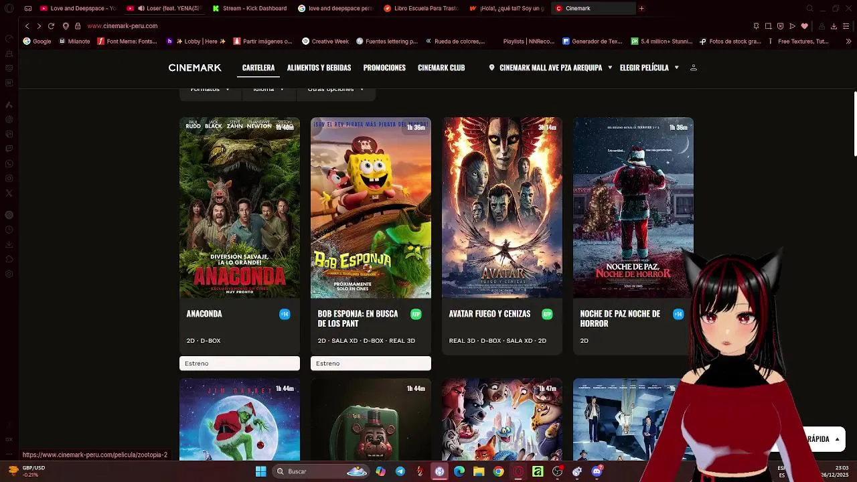Click the Estreno label under Bob Esponja
Image resolution: width=857 pixels, height=482 pixels.
(x=371, y=364)
